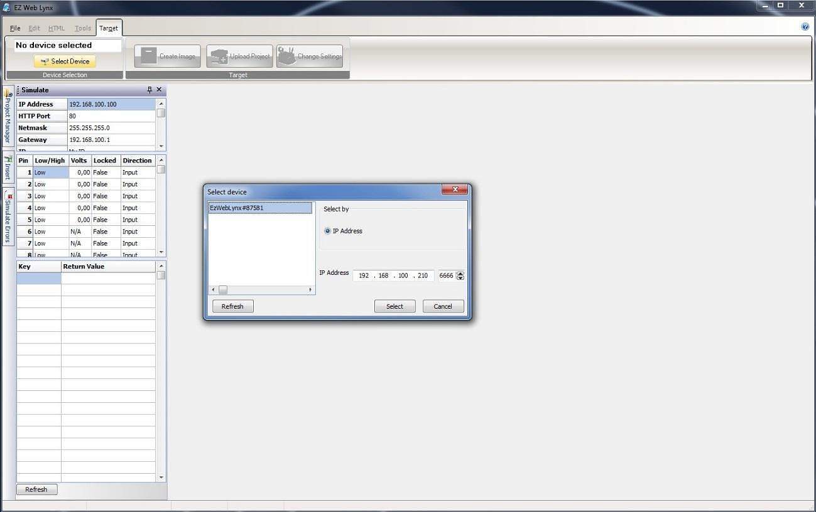Click the Change Settings toolbar button
This screenshot has width=816, height=512.
point(310,56)
